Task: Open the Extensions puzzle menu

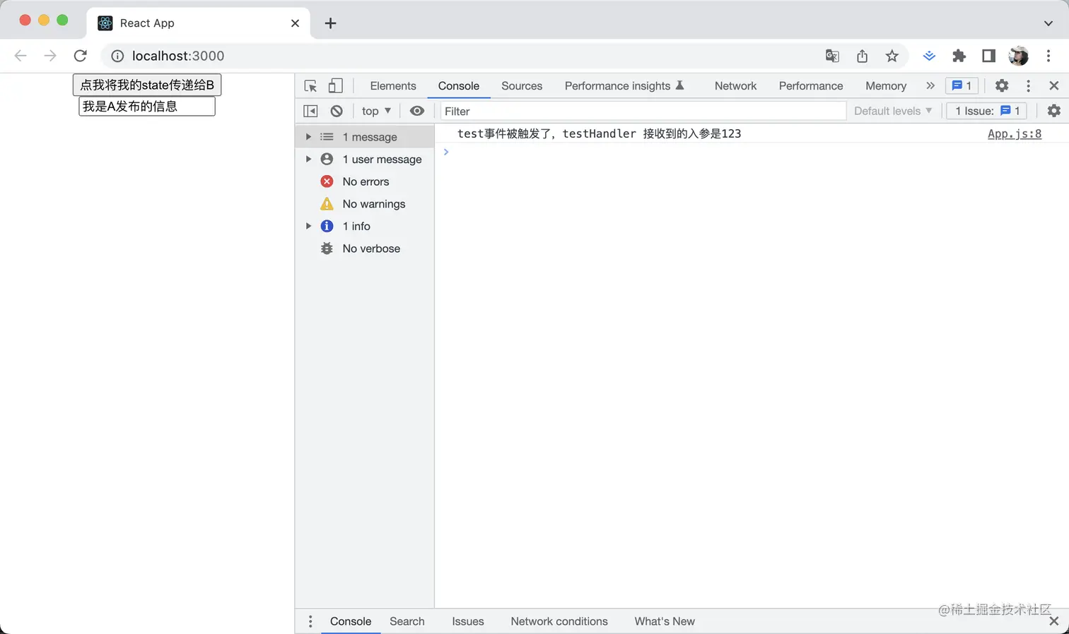Action: [x=959, y=56]
